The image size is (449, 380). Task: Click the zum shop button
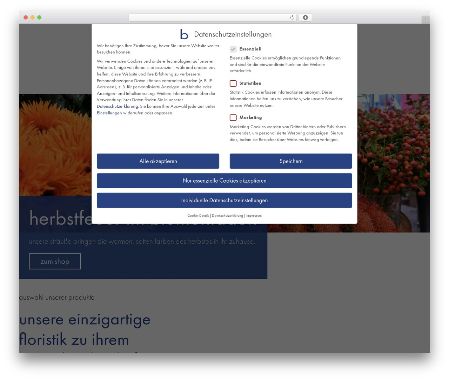pyautogui.click(x=55, y=262)
